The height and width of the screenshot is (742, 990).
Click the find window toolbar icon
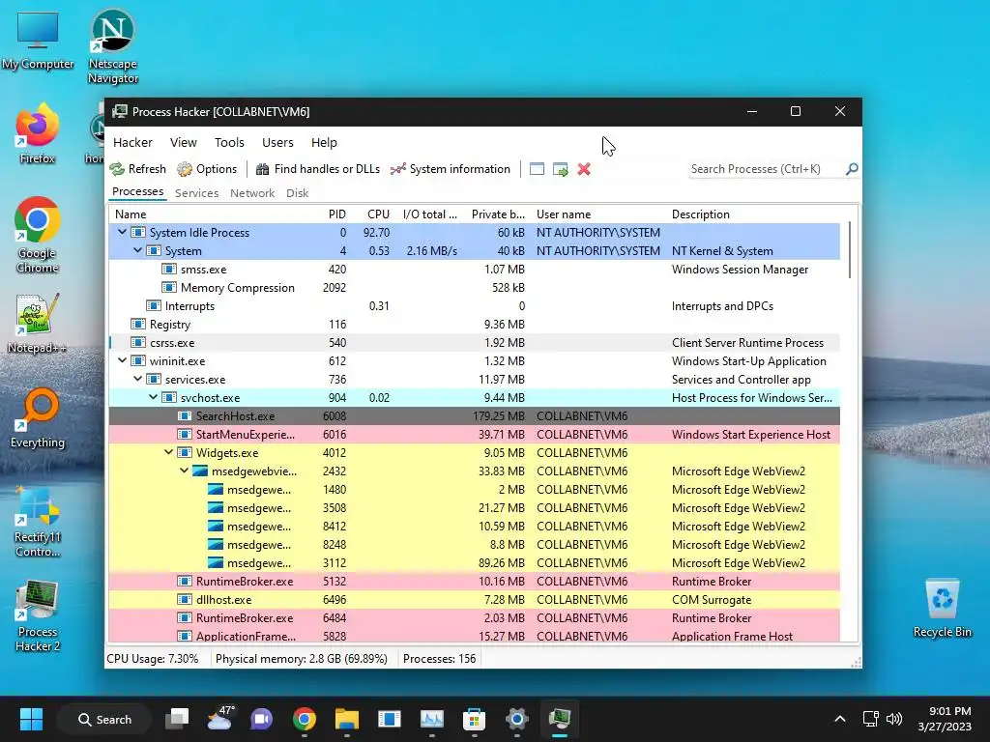(x=537, y=169)
